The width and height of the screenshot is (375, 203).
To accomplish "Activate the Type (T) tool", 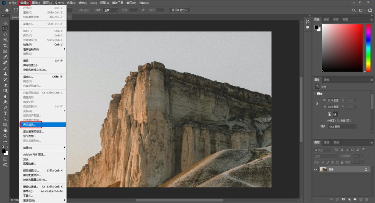I will 5,113.
